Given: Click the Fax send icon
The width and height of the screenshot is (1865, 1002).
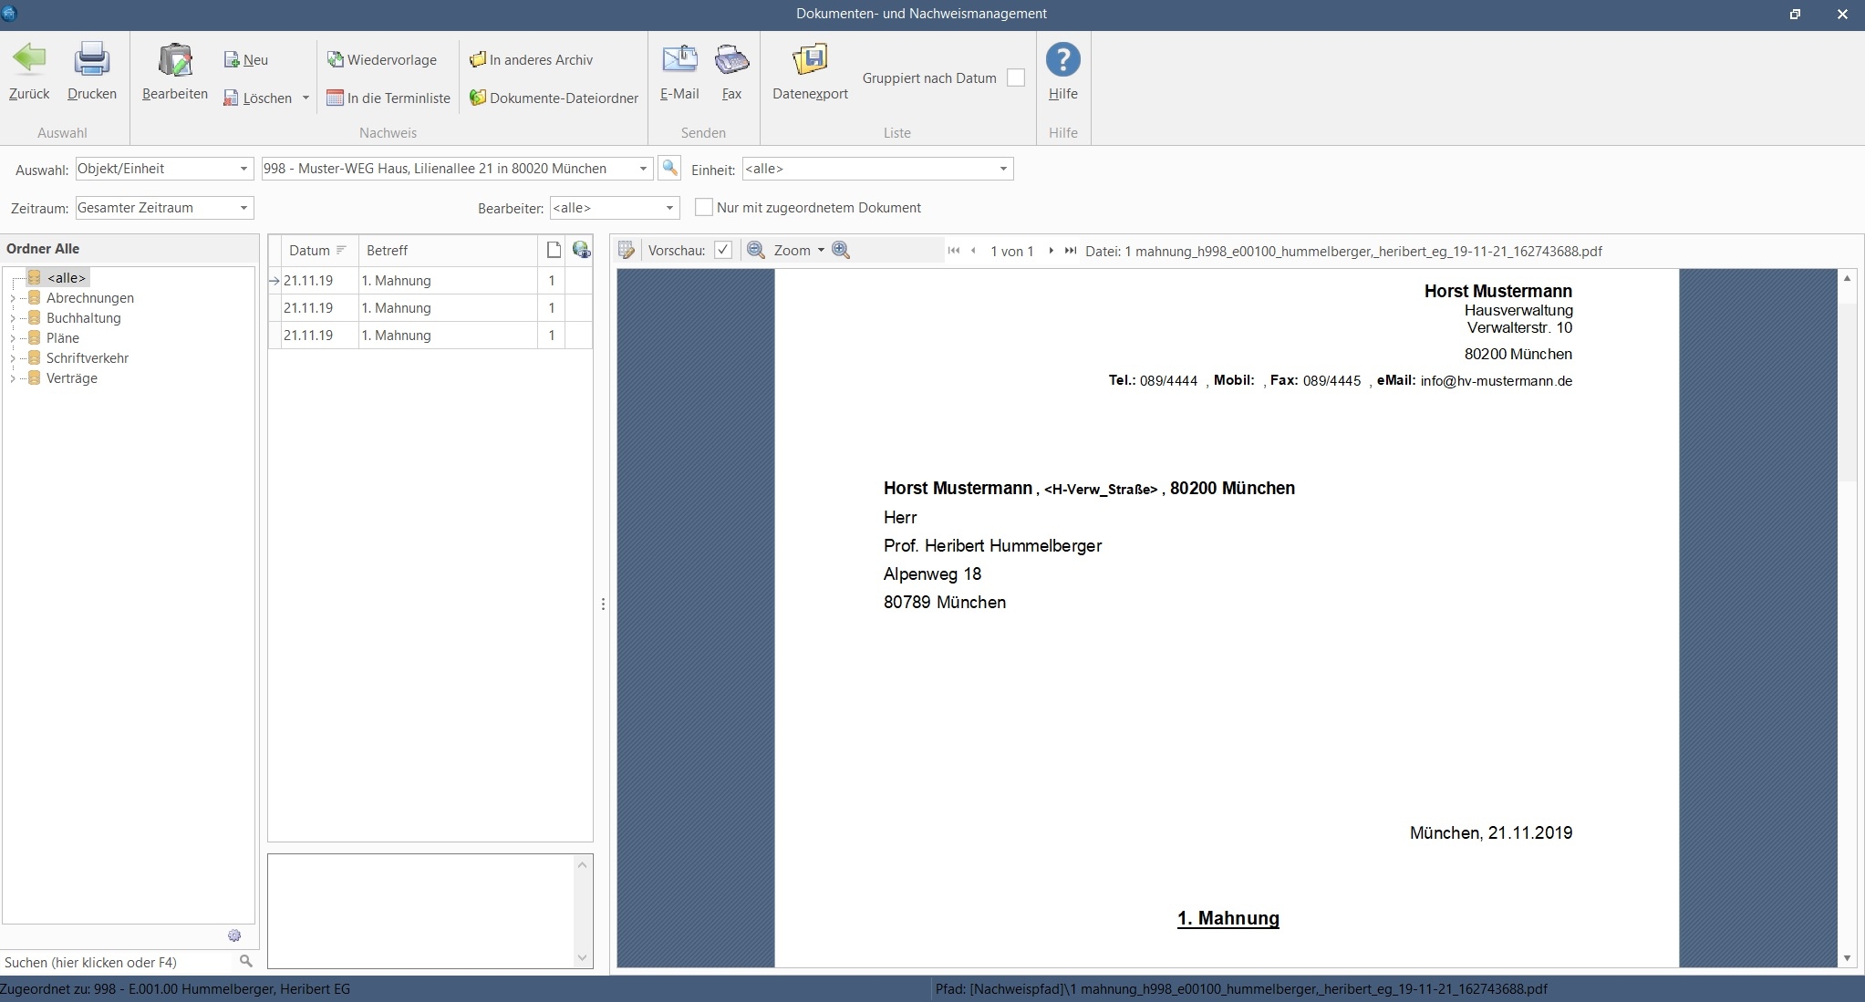Looking at the screenshot, I should (x=731, y=60).
